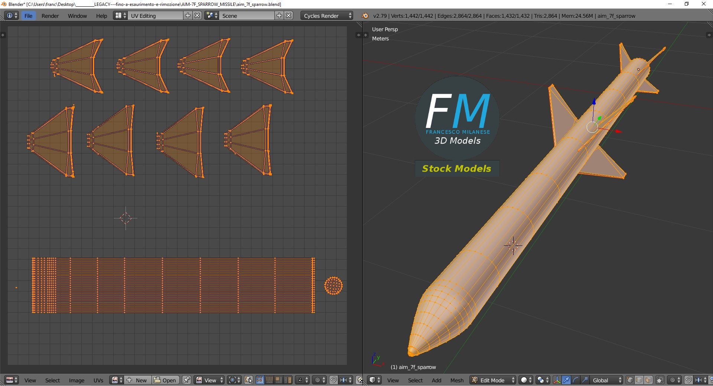Open the UV snap target dropdown
The width and height of the screenshot is (713, 386).
(346, 380)
